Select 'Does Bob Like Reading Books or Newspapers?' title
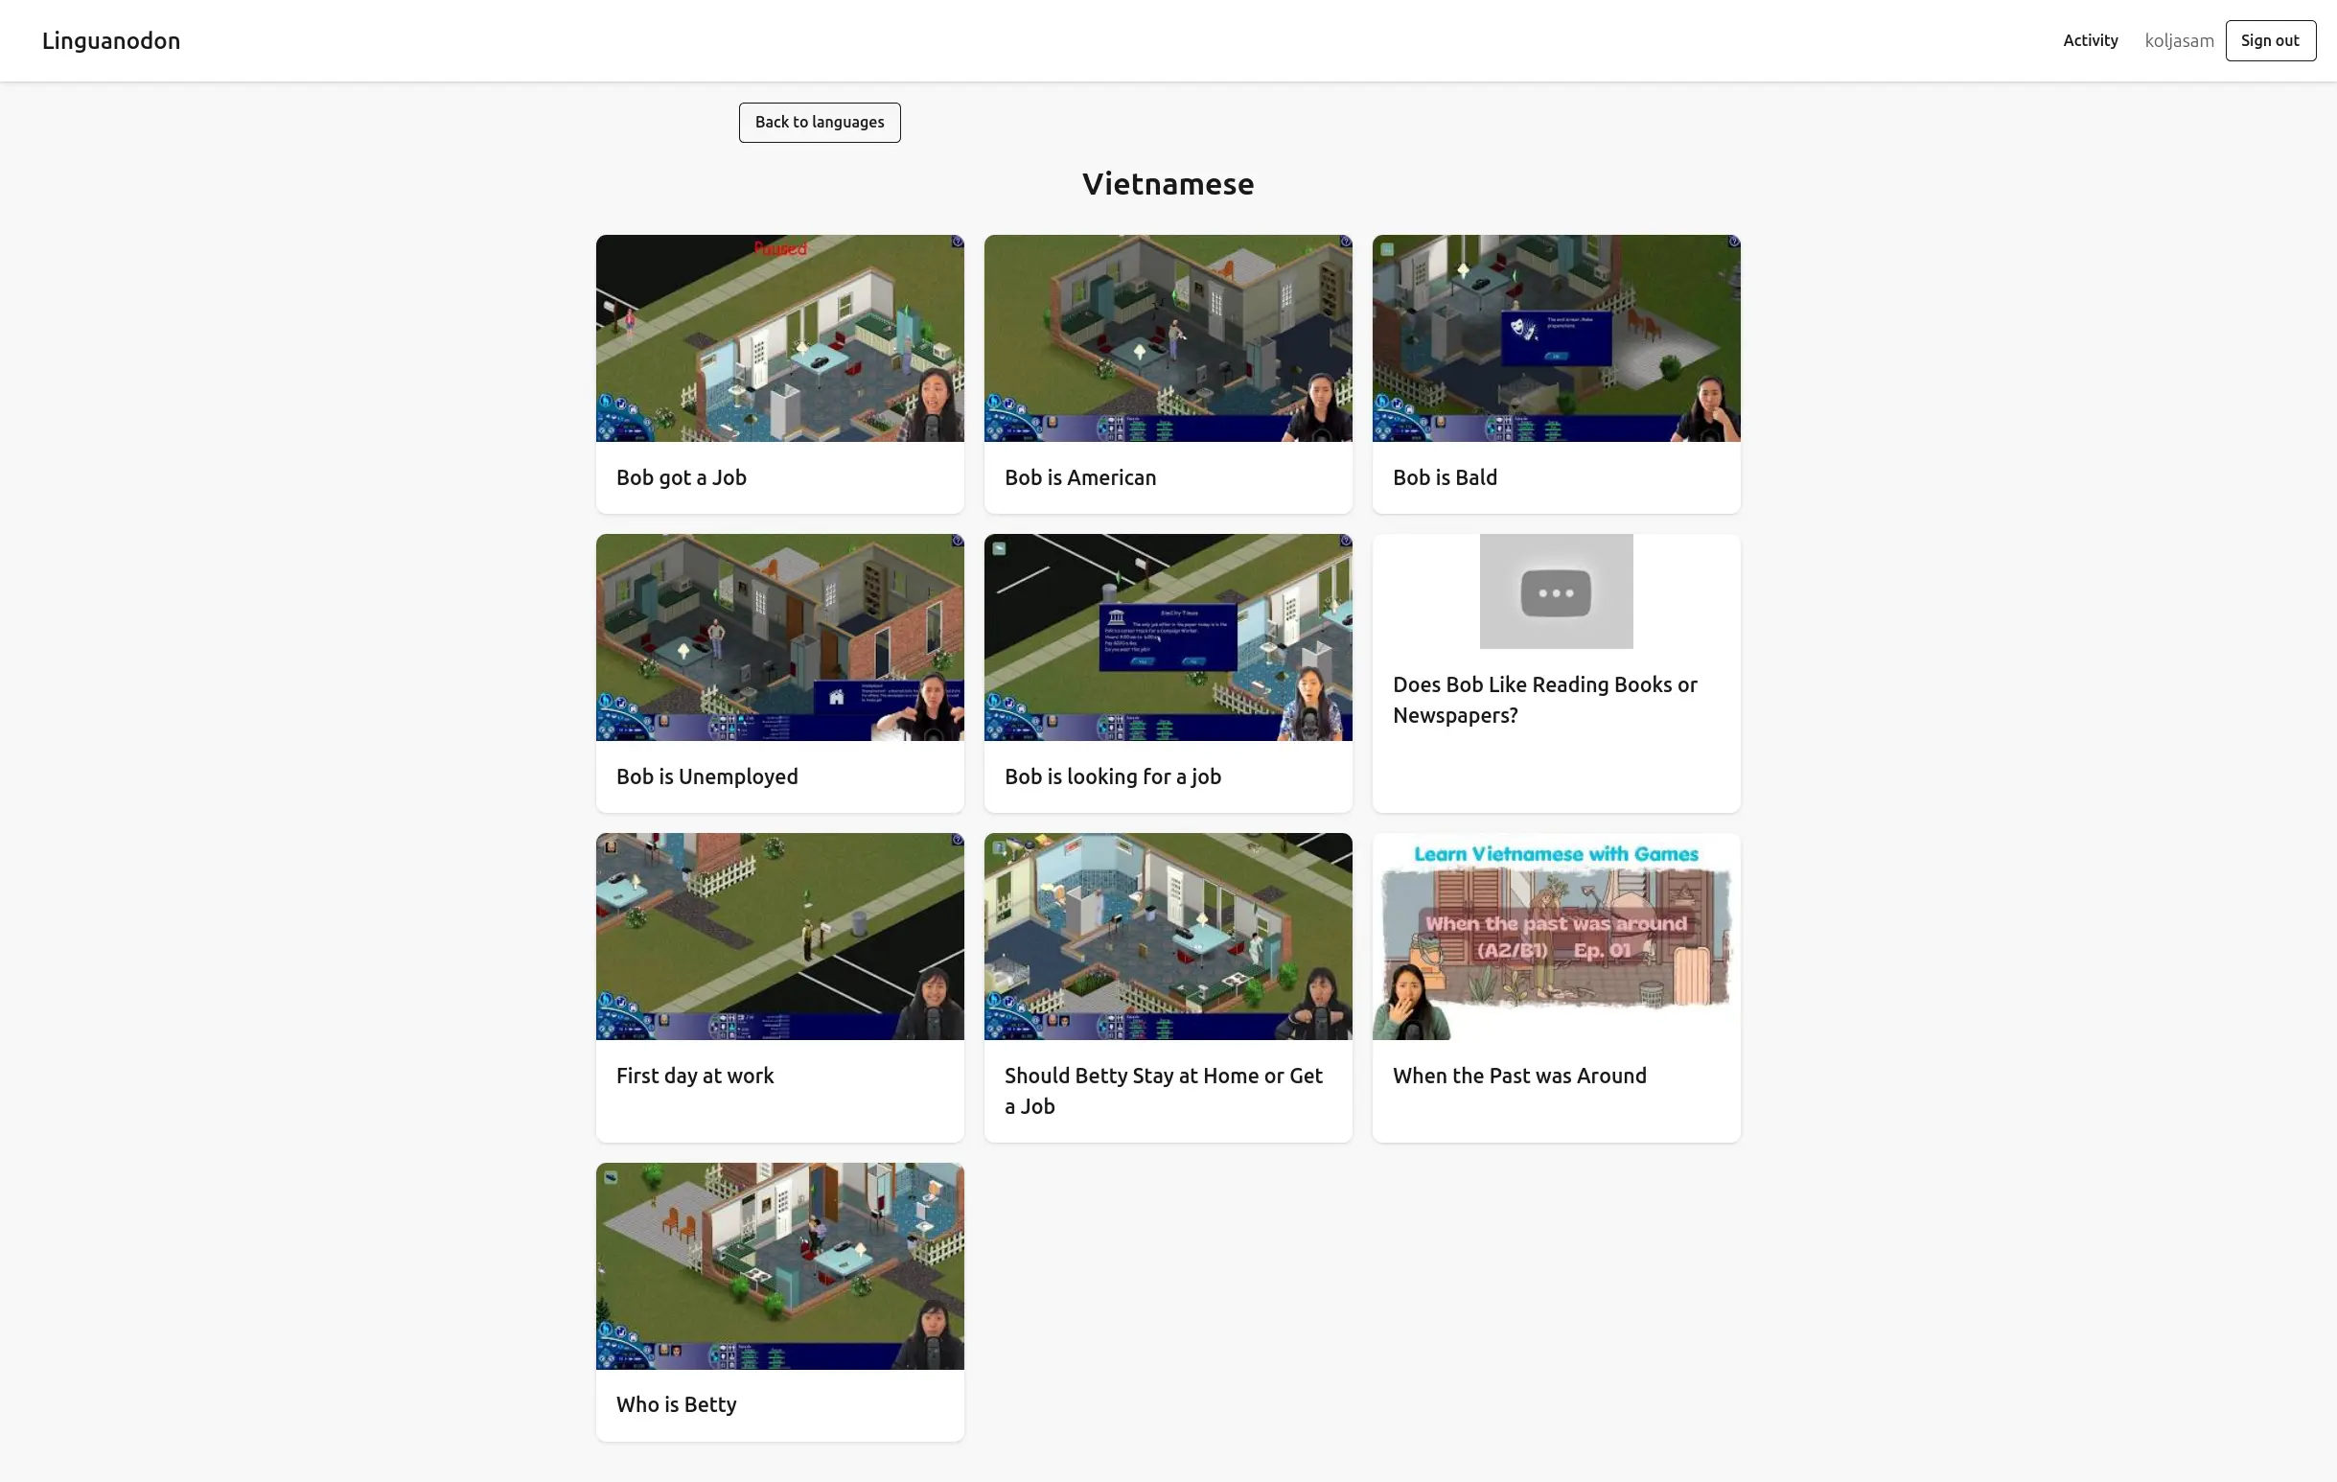The width and height of the screenshot is (2337, 1482). tap(1545, 700)
